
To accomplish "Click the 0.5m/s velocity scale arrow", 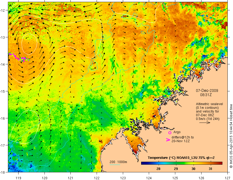I will 205,123.
